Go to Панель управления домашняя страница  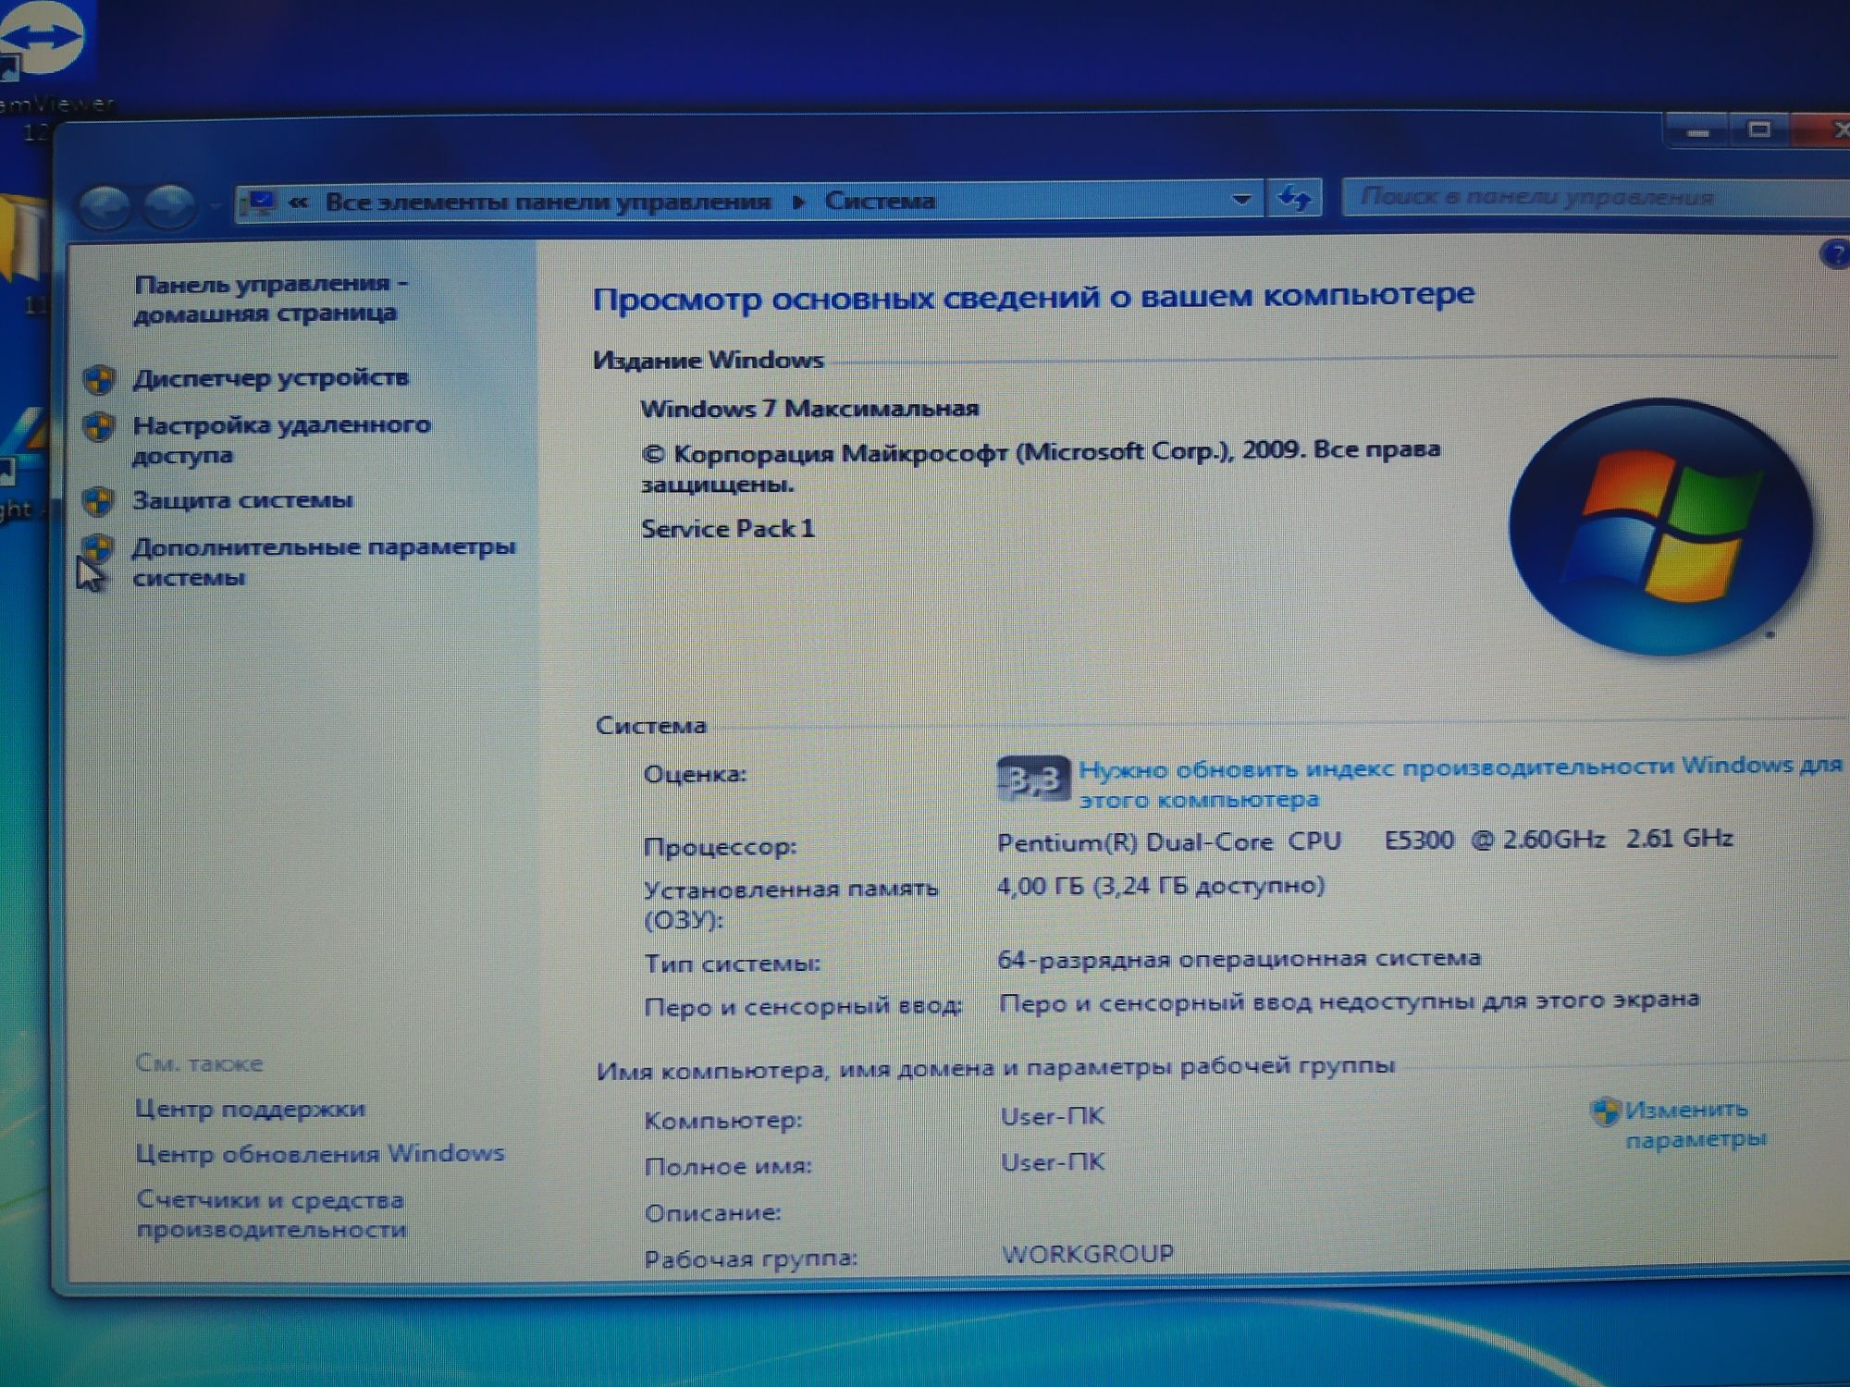tap(270, 298)
